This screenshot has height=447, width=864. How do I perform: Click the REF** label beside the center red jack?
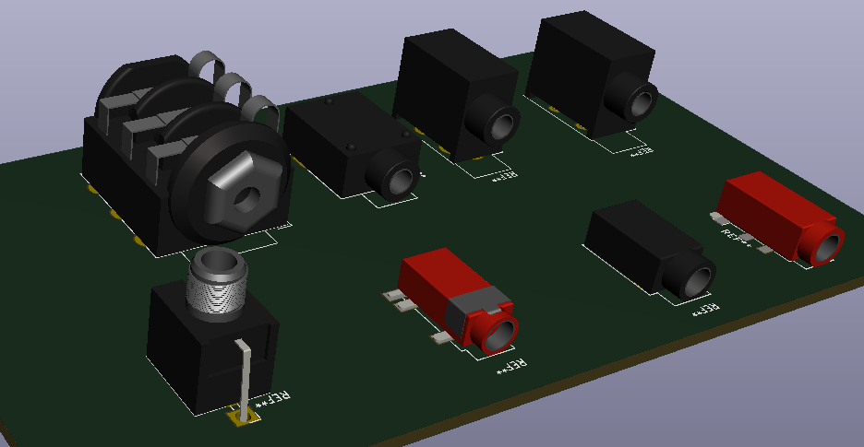[510, 367]
